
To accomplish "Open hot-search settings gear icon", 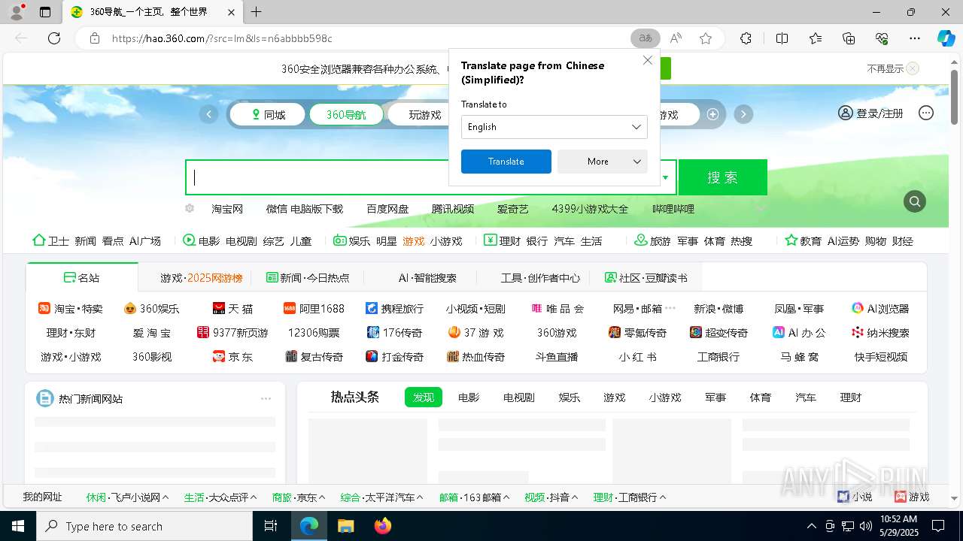I will pos(190,208).
